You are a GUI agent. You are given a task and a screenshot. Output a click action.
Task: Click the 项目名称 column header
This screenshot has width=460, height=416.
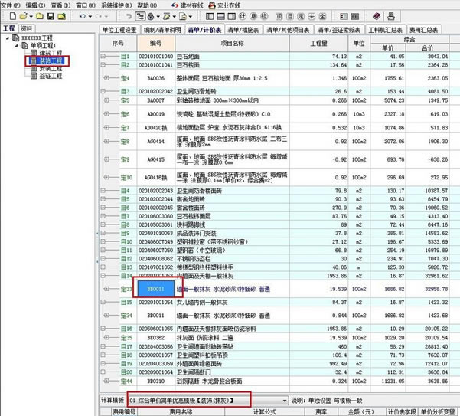coord(233,43)
